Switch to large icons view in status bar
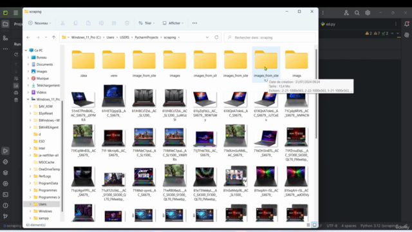Viewport: 412px width, 232px height. (x=314, y=225)
